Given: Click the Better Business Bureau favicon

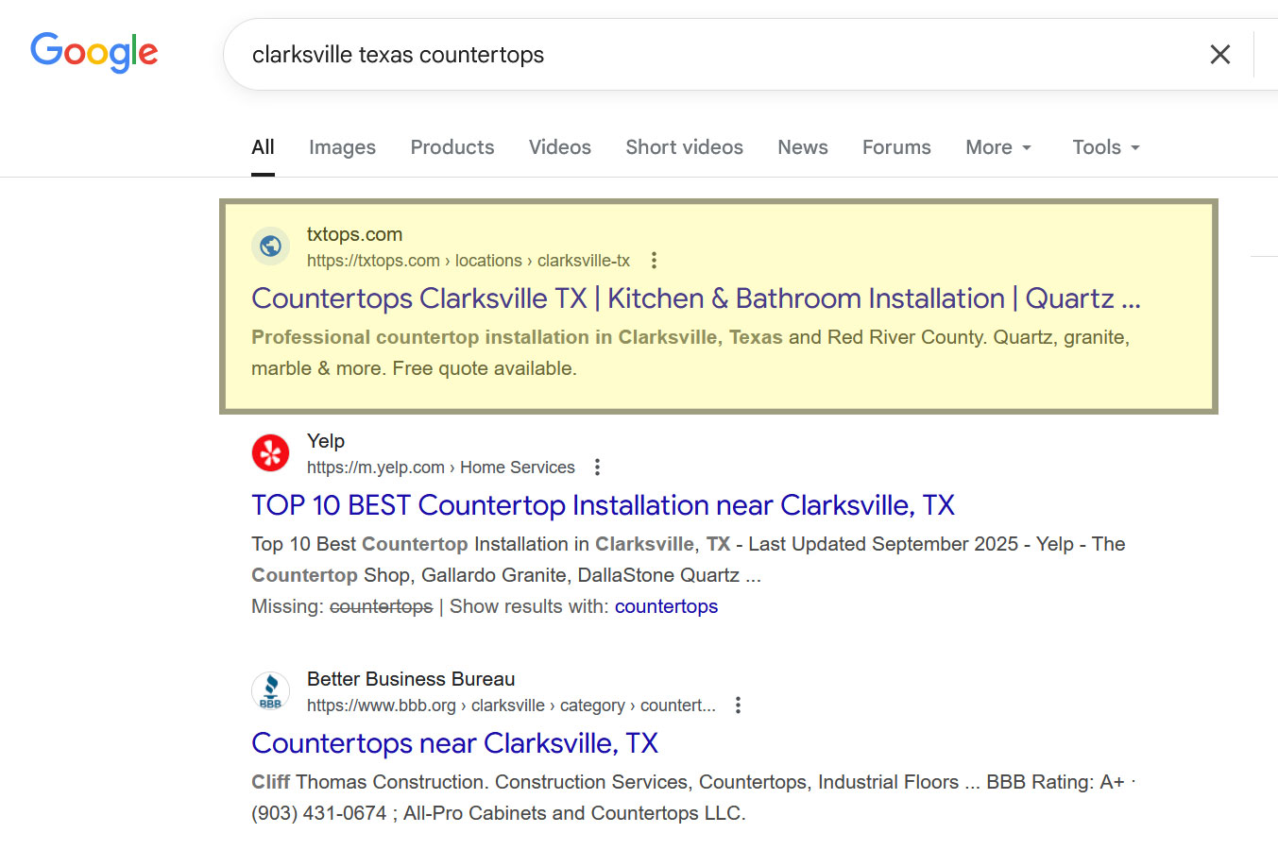Looking at the screenshot, I should coord(270,691).
